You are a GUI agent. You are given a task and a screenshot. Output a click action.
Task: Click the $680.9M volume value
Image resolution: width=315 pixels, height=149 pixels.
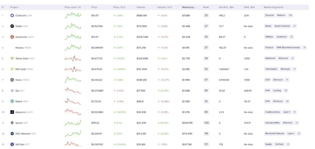click(x=142, y=15)
